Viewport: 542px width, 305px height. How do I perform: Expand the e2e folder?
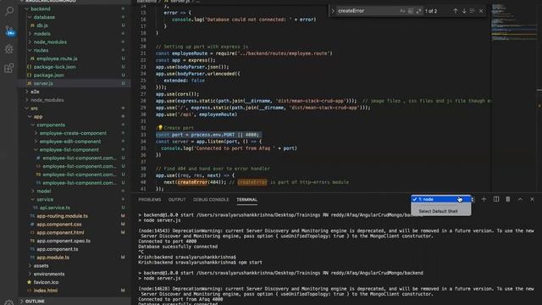pyautogui.click(x=35, y=91)
